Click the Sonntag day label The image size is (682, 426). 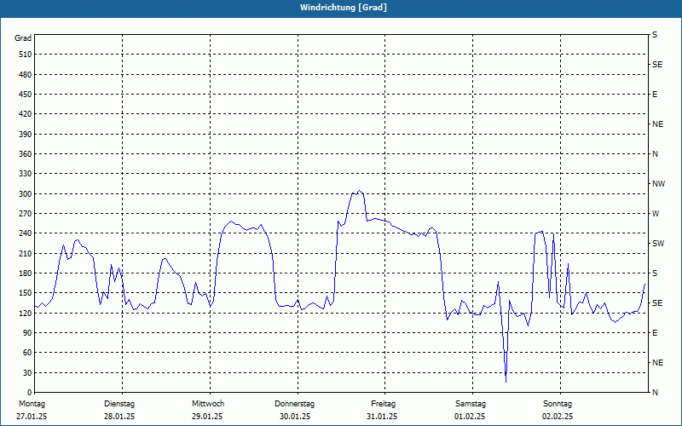point(558,404)
